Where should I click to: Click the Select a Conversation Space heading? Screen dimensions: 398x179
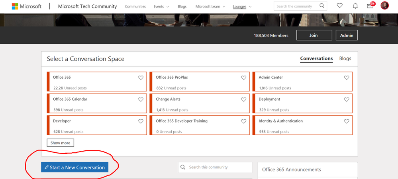tap(86, 59)
